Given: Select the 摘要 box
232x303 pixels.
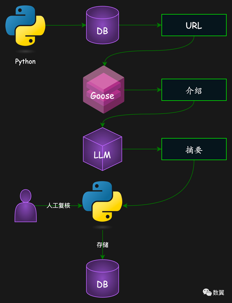Looking at the screenshot, I should (194, 149).
